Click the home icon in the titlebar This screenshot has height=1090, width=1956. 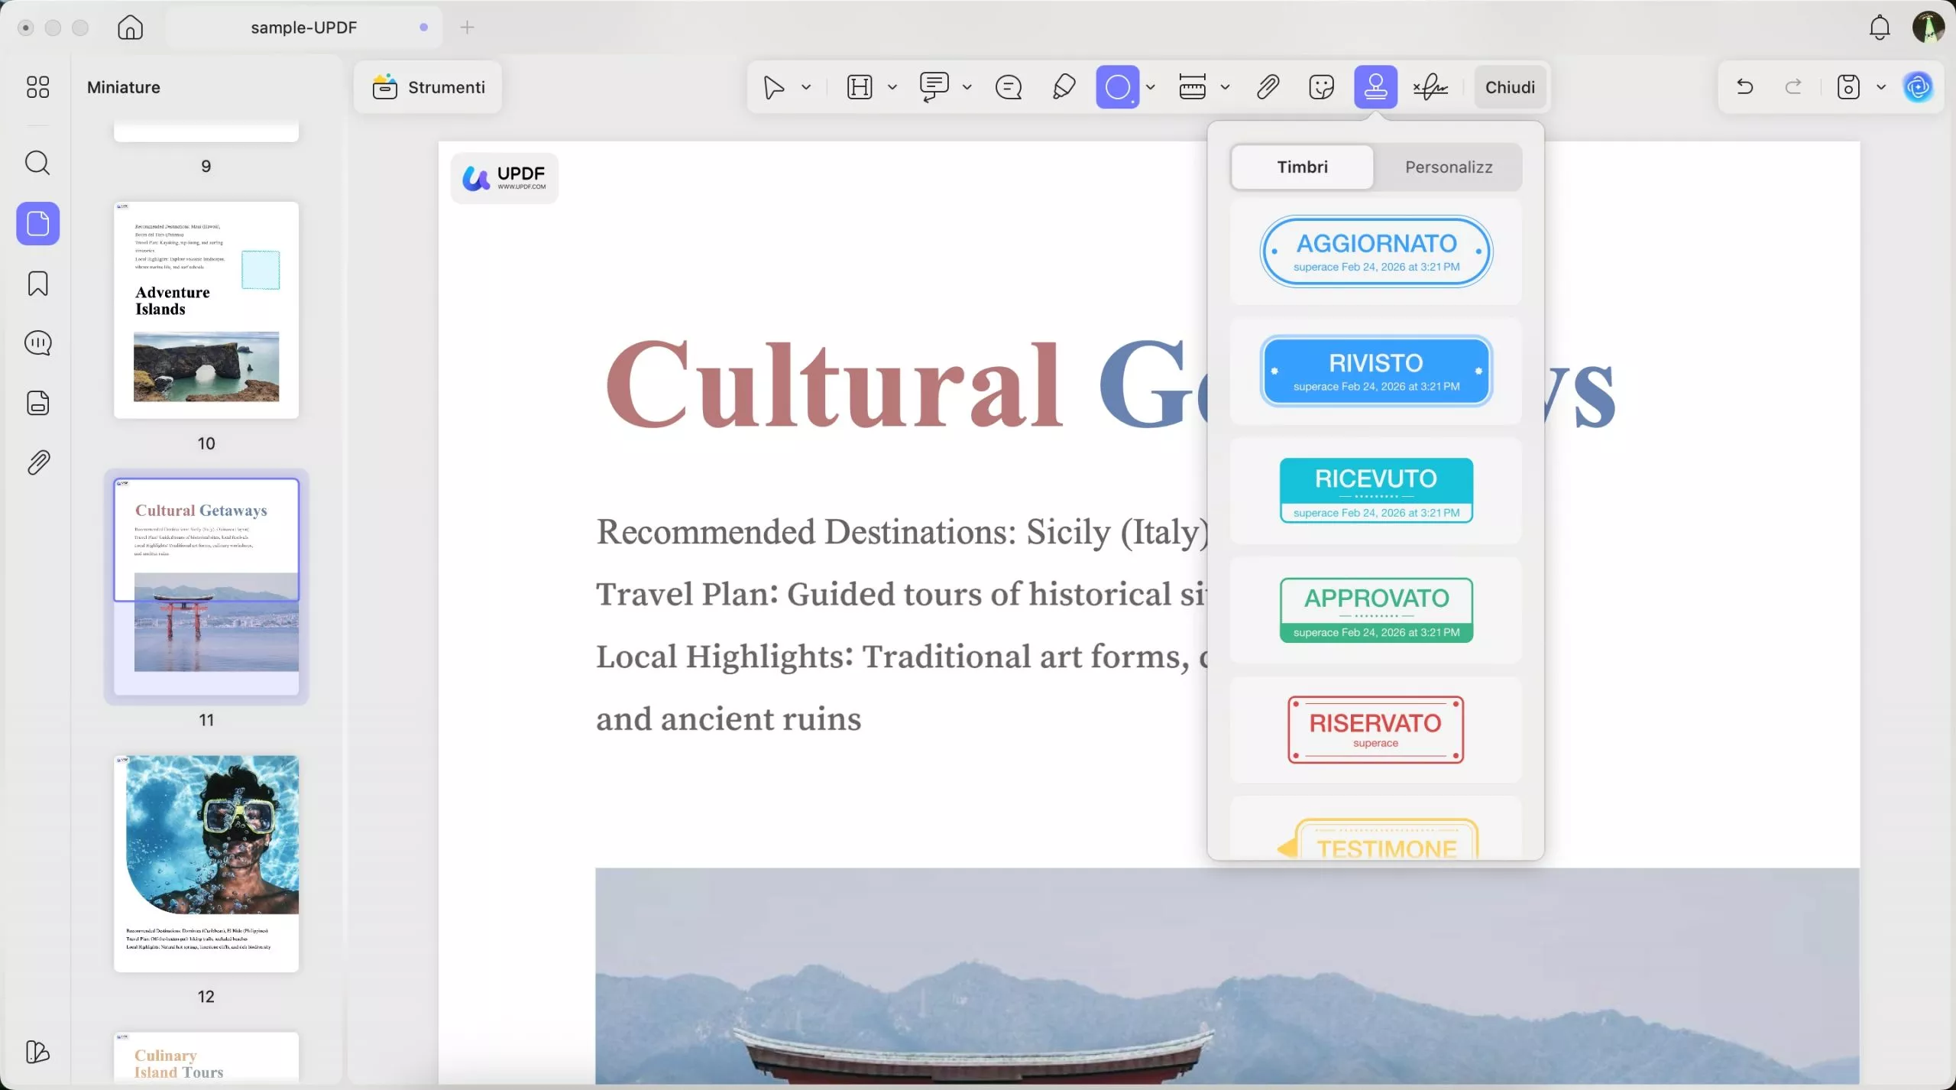[x=130, y=28]
